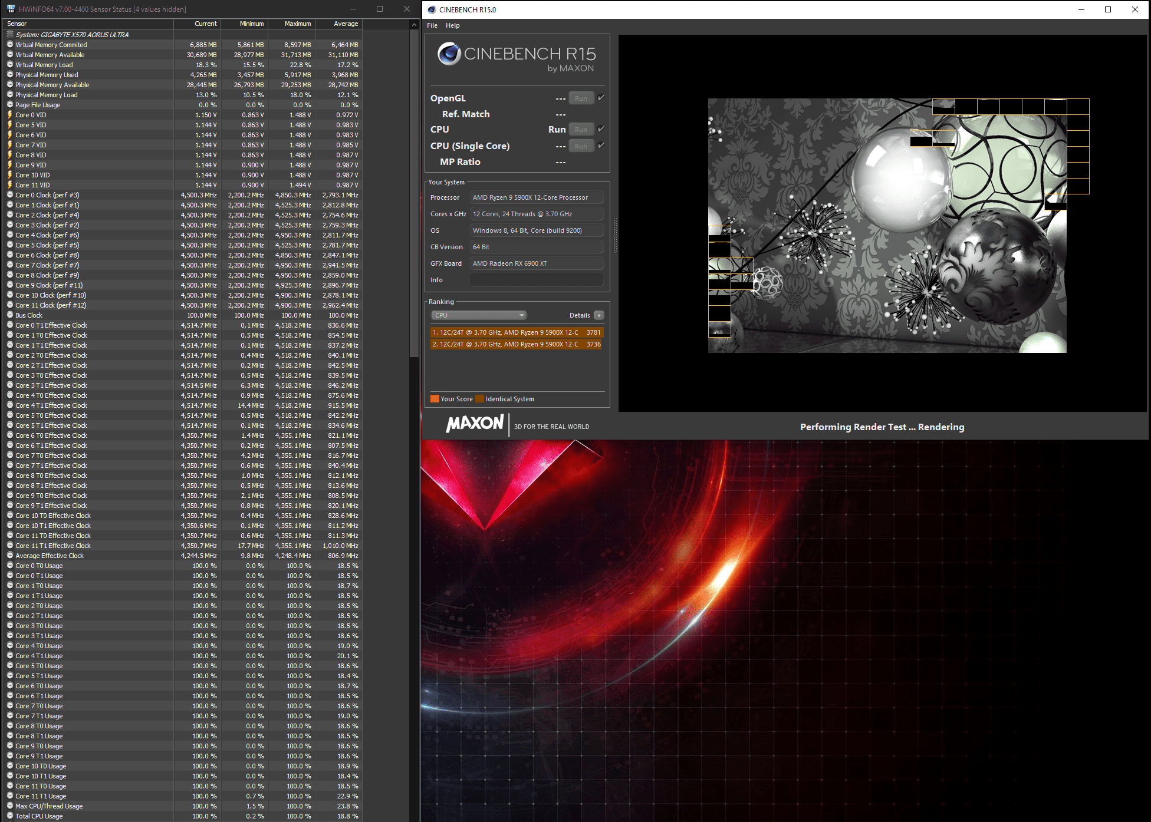This screenshot has height=822, width=1151.
Task: Click the Minimum column header
Action: tap(244, 24)
